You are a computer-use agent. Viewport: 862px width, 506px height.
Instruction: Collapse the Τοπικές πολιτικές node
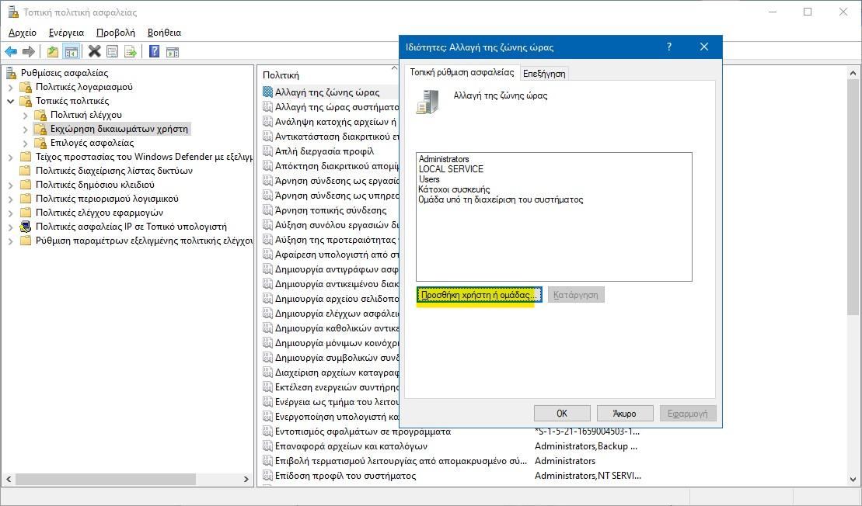coord(10,101)
